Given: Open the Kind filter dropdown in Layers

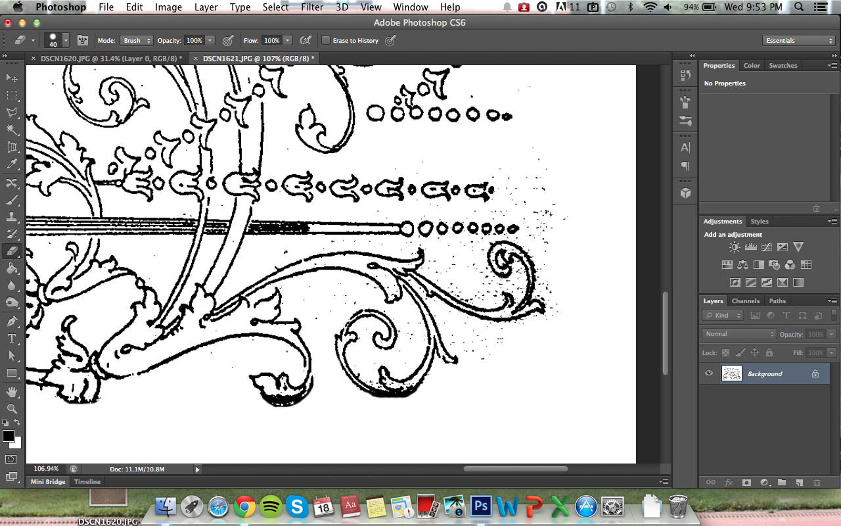Looking at the screenshot, I should (723, 316).
